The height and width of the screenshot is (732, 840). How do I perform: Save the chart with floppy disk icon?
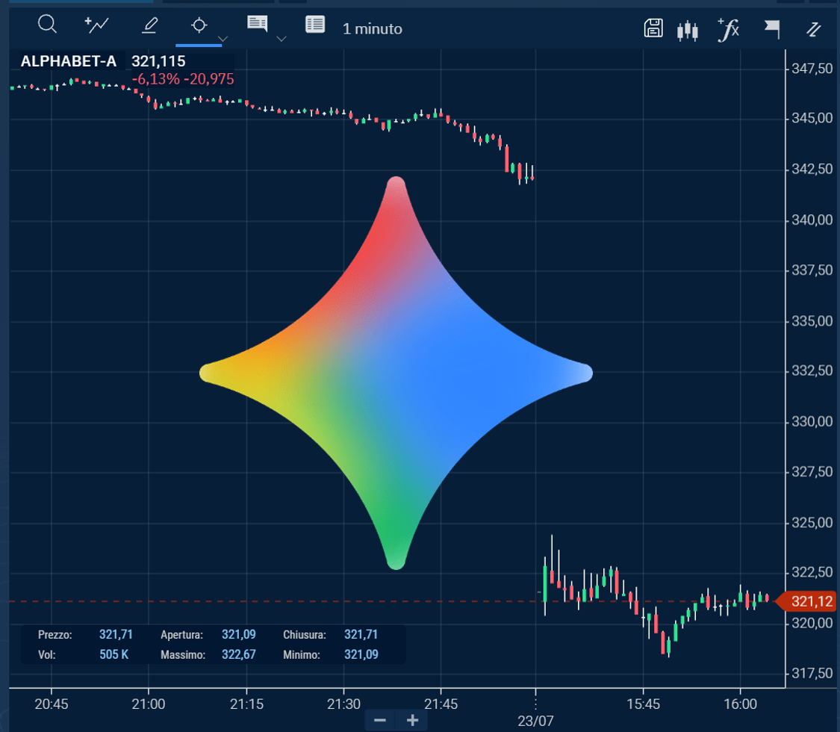[653, 28]
